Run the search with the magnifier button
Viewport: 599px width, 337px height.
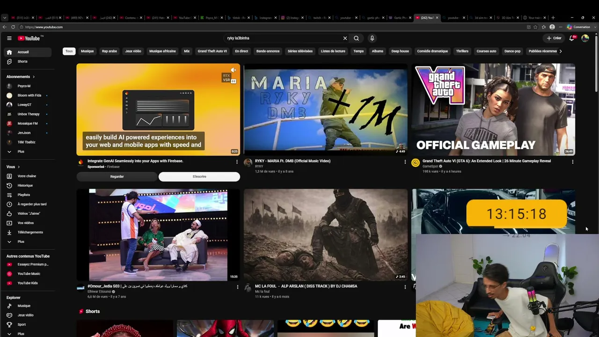[x=357, y=38]
